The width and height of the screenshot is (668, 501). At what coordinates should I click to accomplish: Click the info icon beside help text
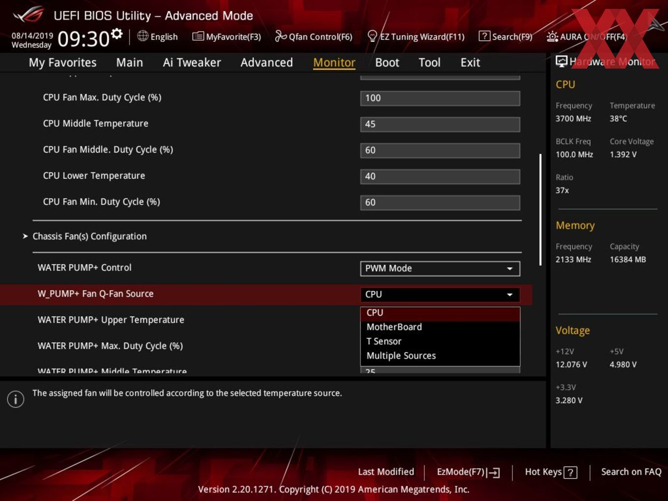(x=16, y=399)
